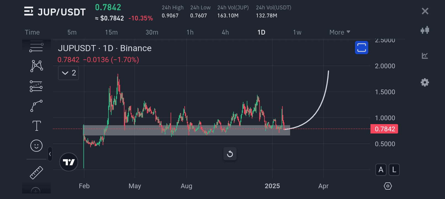Open chart settings gear icon
Image resolution: width=445 pixels, height=199 pixels.
(x=425, y=82)
